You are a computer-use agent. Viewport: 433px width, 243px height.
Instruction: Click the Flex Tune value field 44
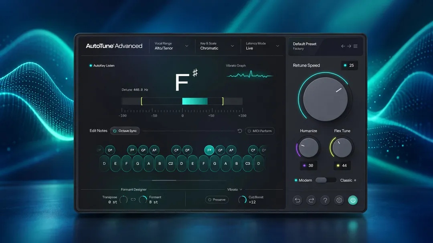[342, 166]
